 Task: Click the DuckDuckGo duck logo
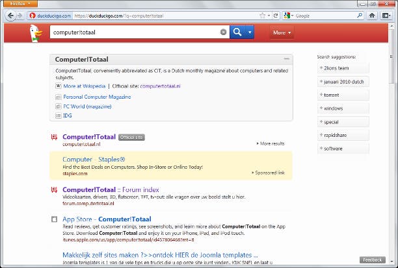(x=36, y=33)
